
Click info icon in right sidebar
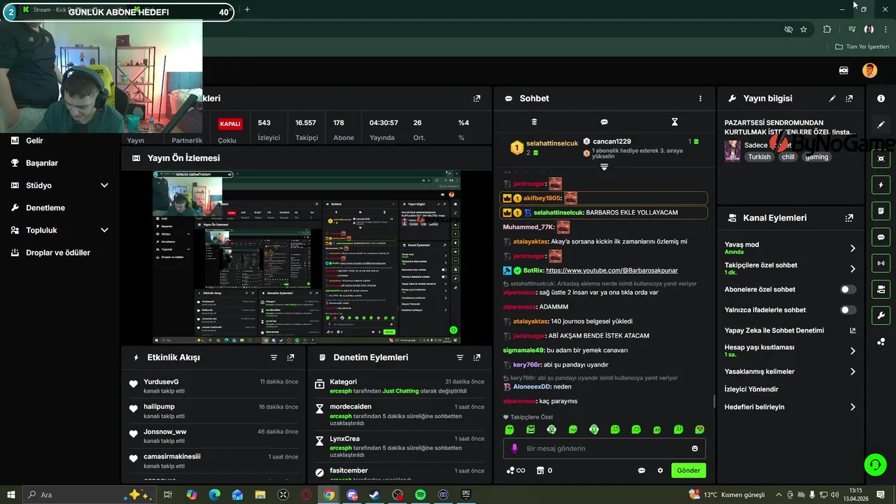point(881,99)
